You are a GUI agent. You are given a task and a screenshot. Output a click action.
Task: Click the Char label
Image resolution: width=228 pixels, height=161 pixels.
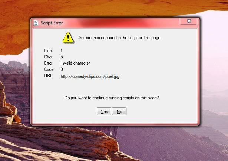click(49, 57)
